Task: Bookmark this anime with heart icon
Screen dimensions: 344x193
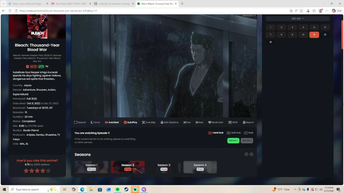Action: click(x=216, y=122)
